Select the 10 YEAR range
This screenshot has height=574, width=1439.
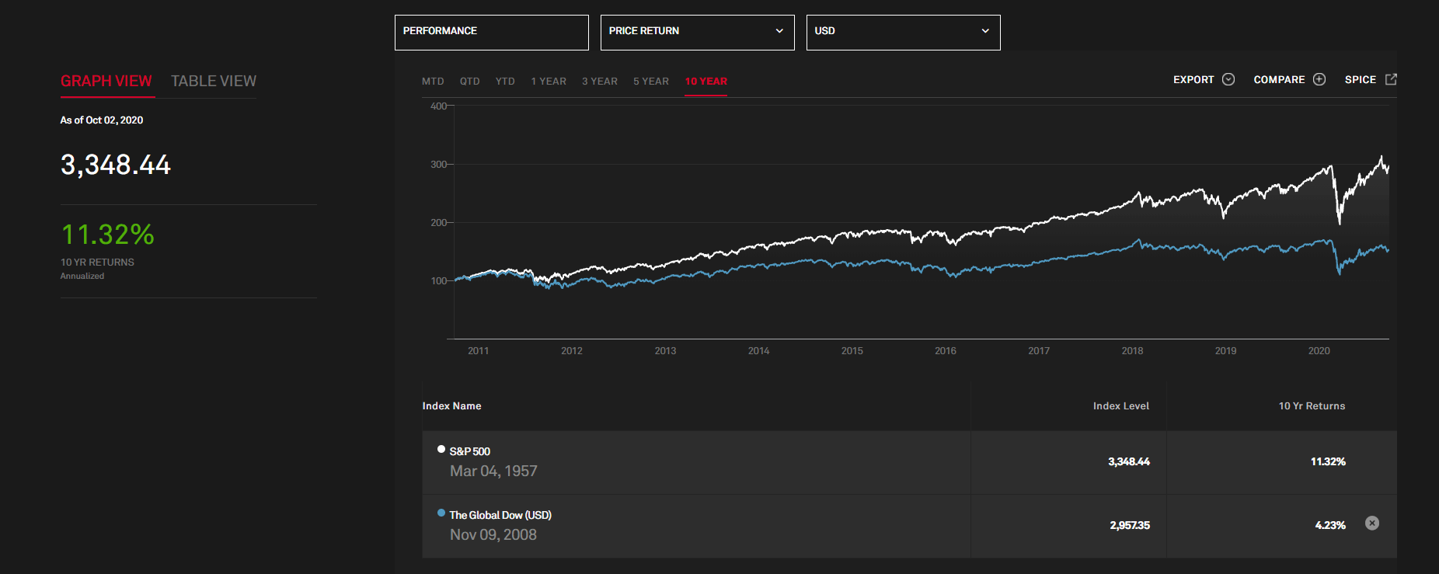point(706,82)
